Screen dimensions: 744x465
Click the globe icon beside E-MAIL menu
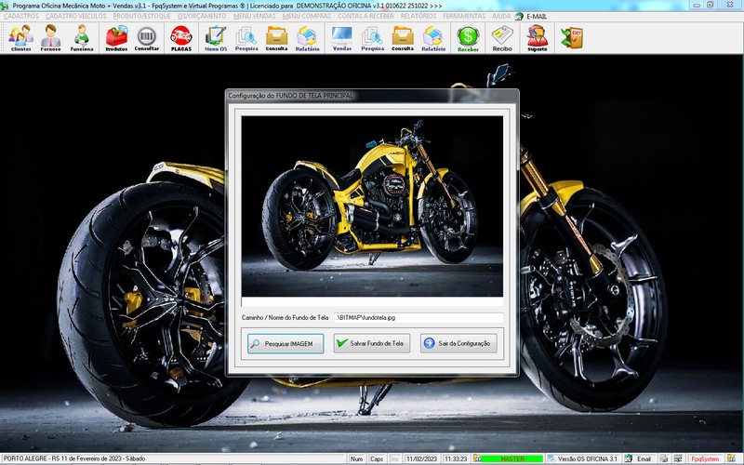point(519,16)
